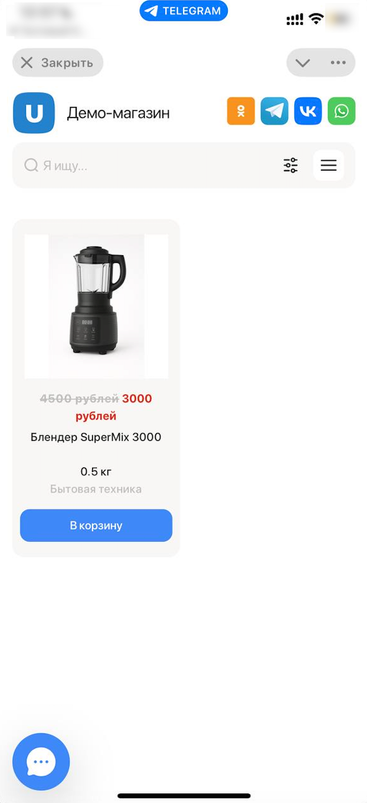
Task: Open the three-dots more options menu
Action: click(338, 63)
